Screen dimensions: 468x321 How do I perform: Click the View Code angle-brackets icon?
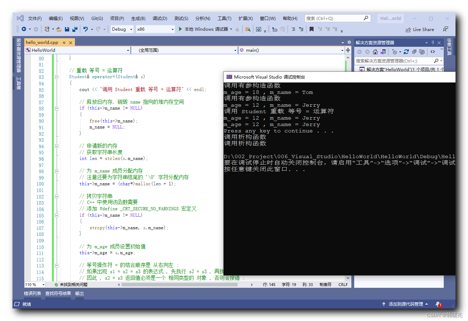[433, 52]
